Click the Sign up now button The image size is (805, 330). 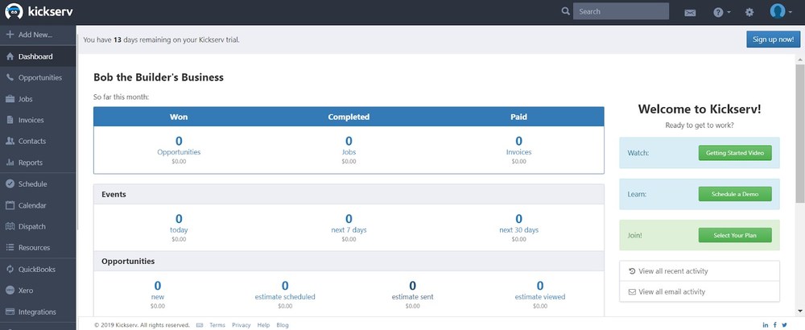point(772,39)
